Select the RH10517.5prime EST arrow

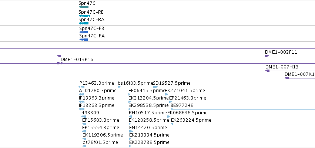coord(130,117)
